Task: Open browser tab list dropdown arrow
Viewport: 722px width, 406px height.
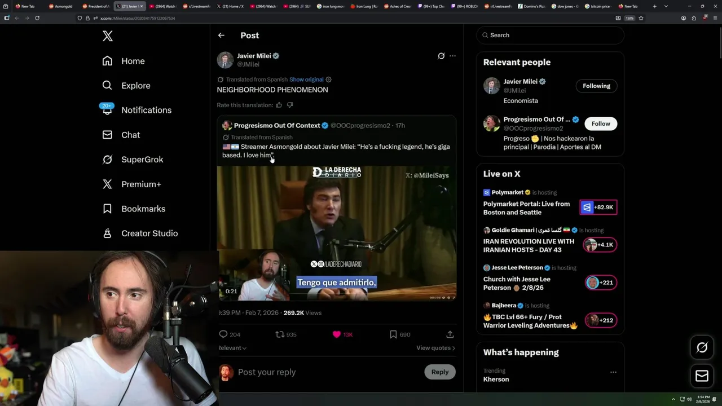Action: [666, 6]
